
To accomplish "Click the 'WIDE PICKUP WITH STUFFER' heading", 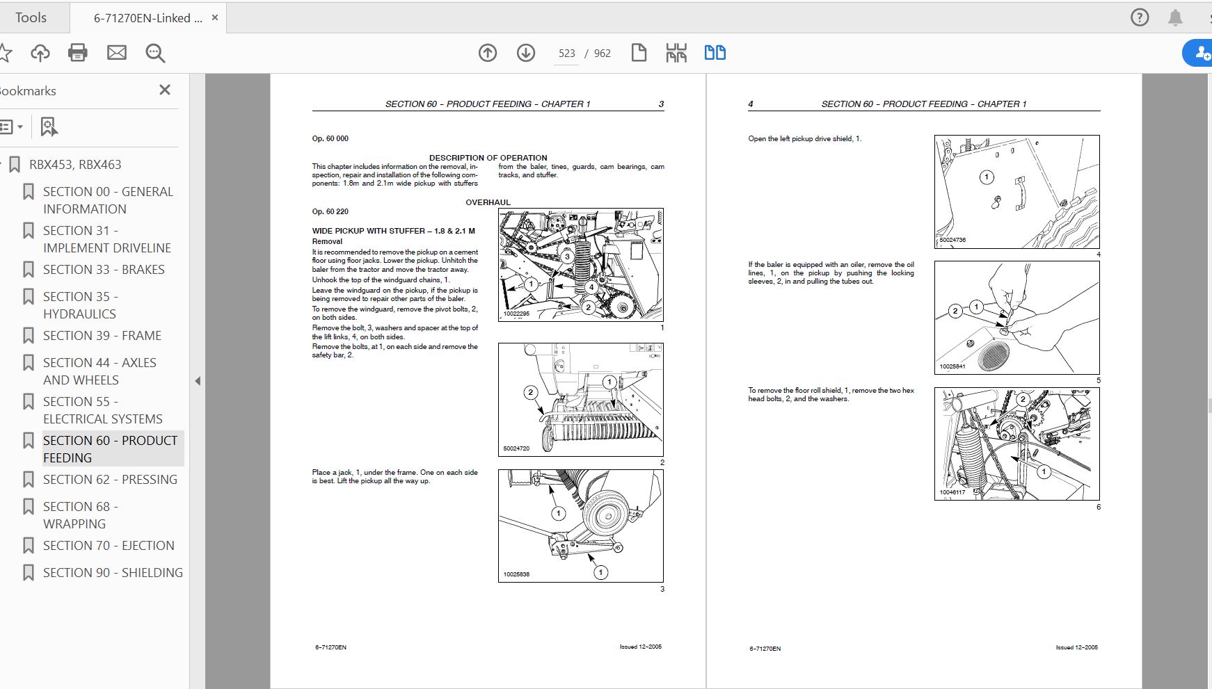I will coord(394,231).
